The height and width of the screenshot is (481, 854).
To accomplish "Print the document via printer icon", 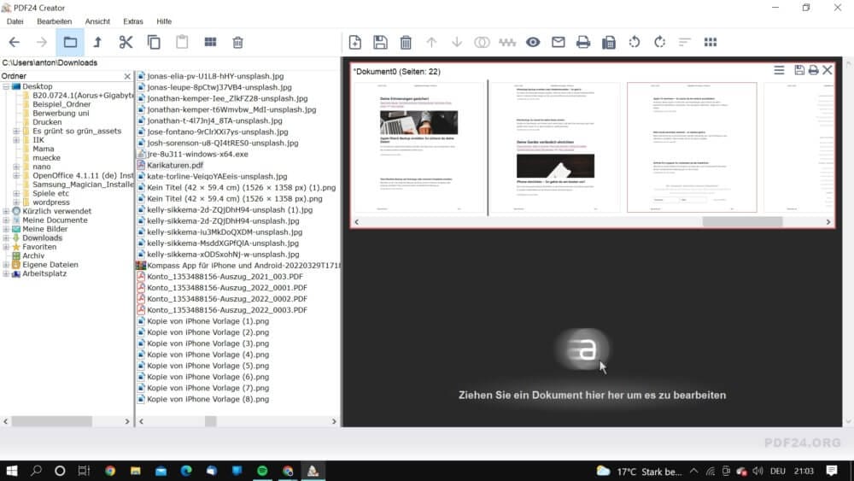I will click(583, 42).
